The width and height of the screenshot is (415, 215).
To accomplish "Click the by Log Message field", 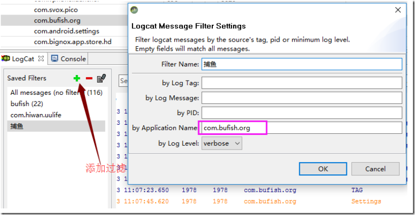I will click(302, 98).
